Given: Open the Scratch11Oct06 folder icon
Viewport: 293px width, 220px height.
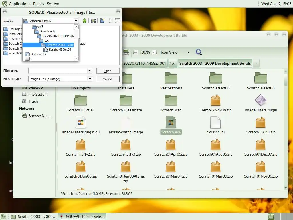Looking at the screenshot, I should (81, 100).
